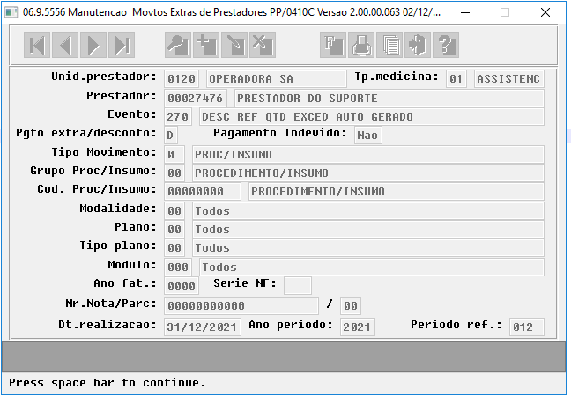Click Grupo Proc/Insumo PROCEDIMENTO/INSUMO description
571x397 pixels.
368,173
